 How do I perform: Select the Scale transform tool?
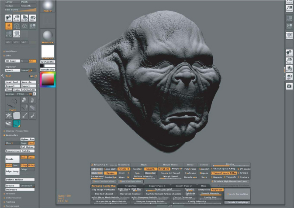tap(16, 19)
